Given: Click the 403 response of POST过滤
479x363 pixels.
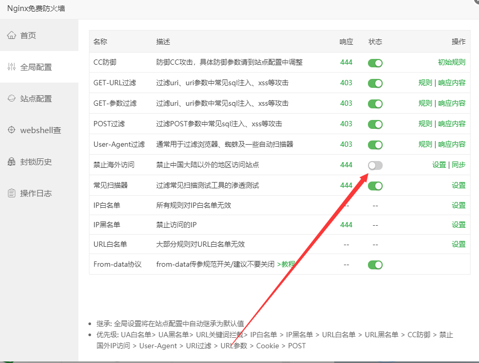Looking at the screenshot, I should (x=346, y=124).
